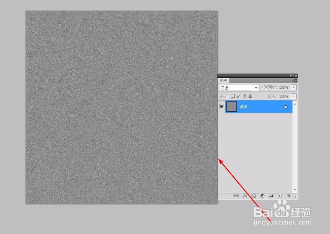Open the fx layer style menu
The width and height of the screenshot is (330, 234).
click(x=245, y=195)
